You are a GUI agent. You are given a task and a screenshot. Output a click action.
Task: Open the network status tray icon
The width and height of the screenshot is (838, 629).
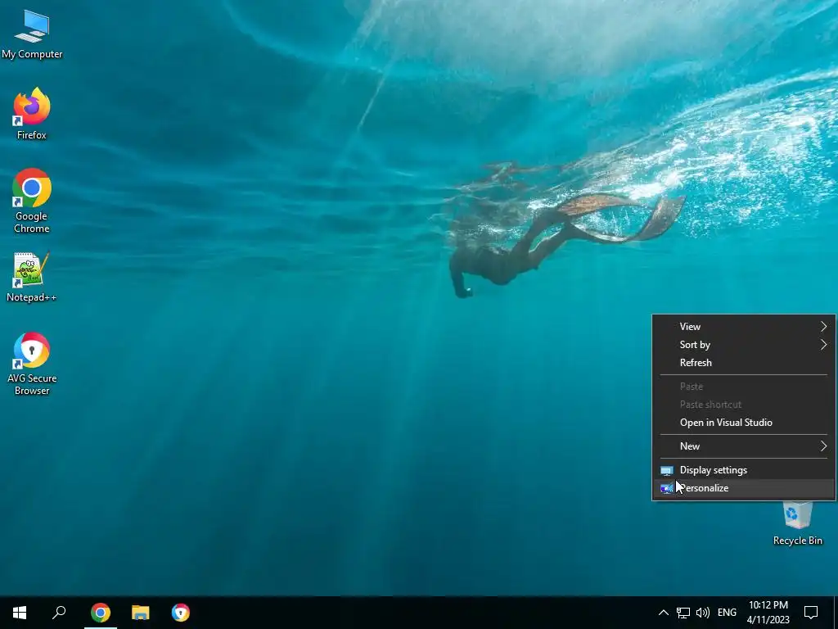683,613
